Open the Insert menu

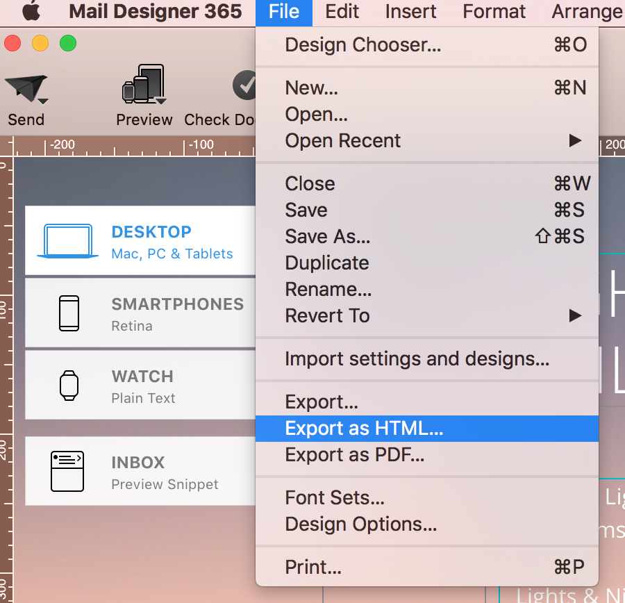point(410,12)
